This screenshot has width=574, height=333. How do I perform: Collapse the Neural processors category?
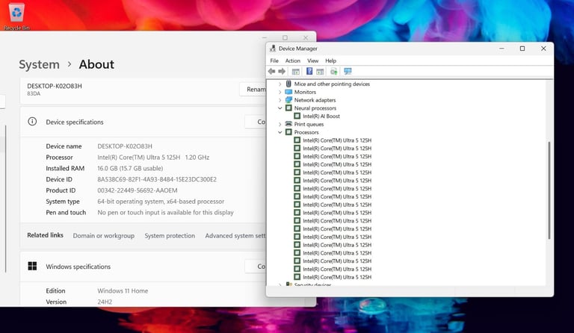[x=280, y=108]
